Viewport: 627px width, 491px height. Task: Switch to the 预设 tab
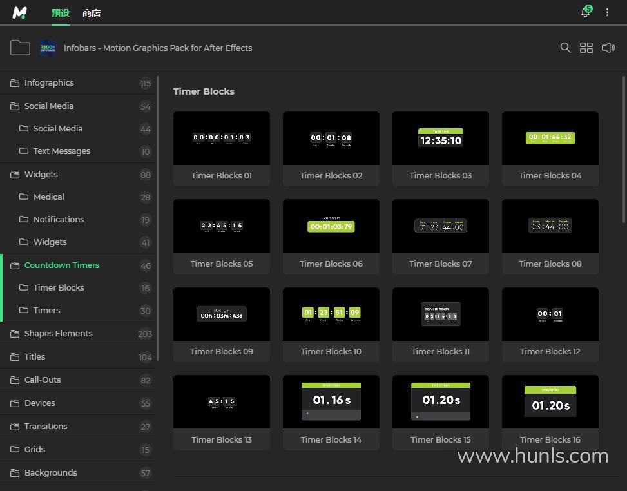point(61,13)
